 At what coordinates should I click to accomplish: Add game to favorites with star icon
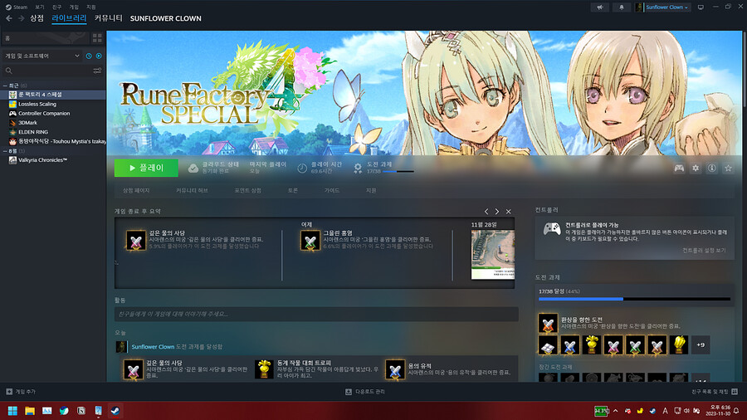[728, 168]
